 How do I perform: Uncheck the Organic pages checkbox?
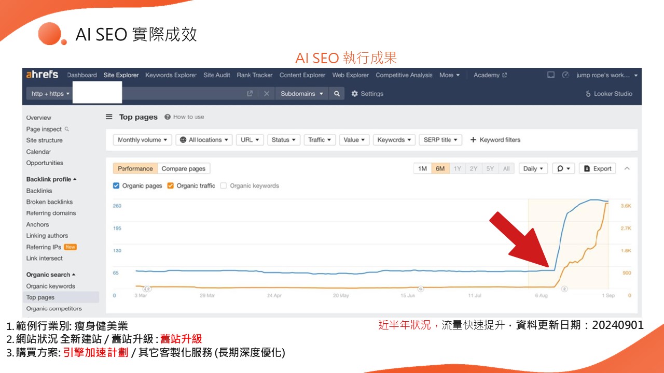tap(116, 185)
